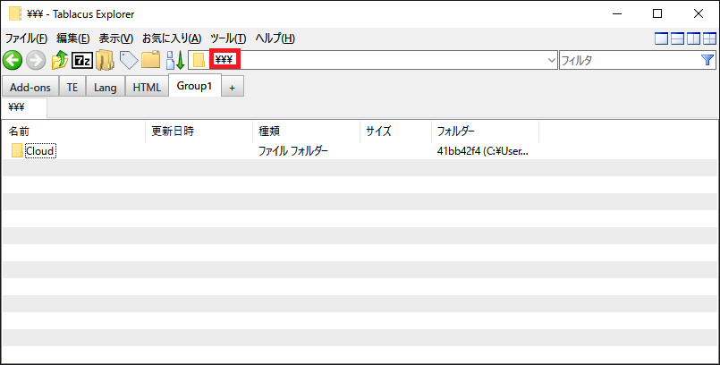Maximize the Tablacus Explorer window
720x365 pixels.
[657, 13]
